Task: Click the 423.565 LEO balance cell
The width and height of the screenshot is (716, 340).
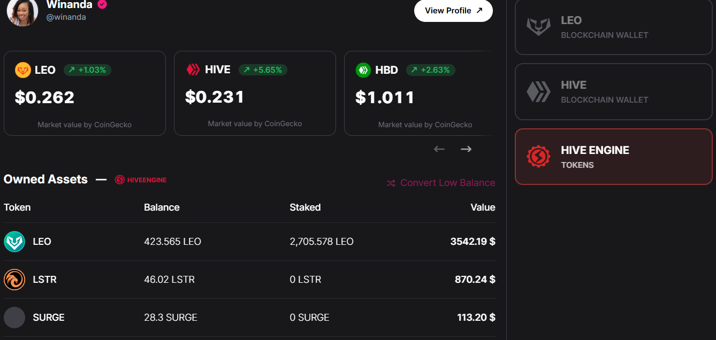Action: (172, 242)
